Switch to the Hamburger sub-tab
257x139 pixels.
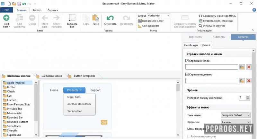(191, 45)
